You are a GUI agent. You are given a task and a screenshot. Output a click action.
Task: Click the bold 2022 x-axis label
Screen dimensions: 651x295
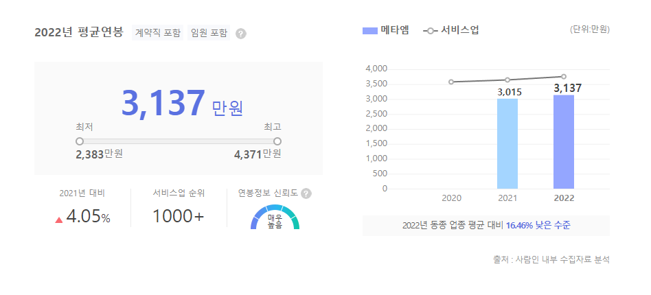[x=564, y=198]
